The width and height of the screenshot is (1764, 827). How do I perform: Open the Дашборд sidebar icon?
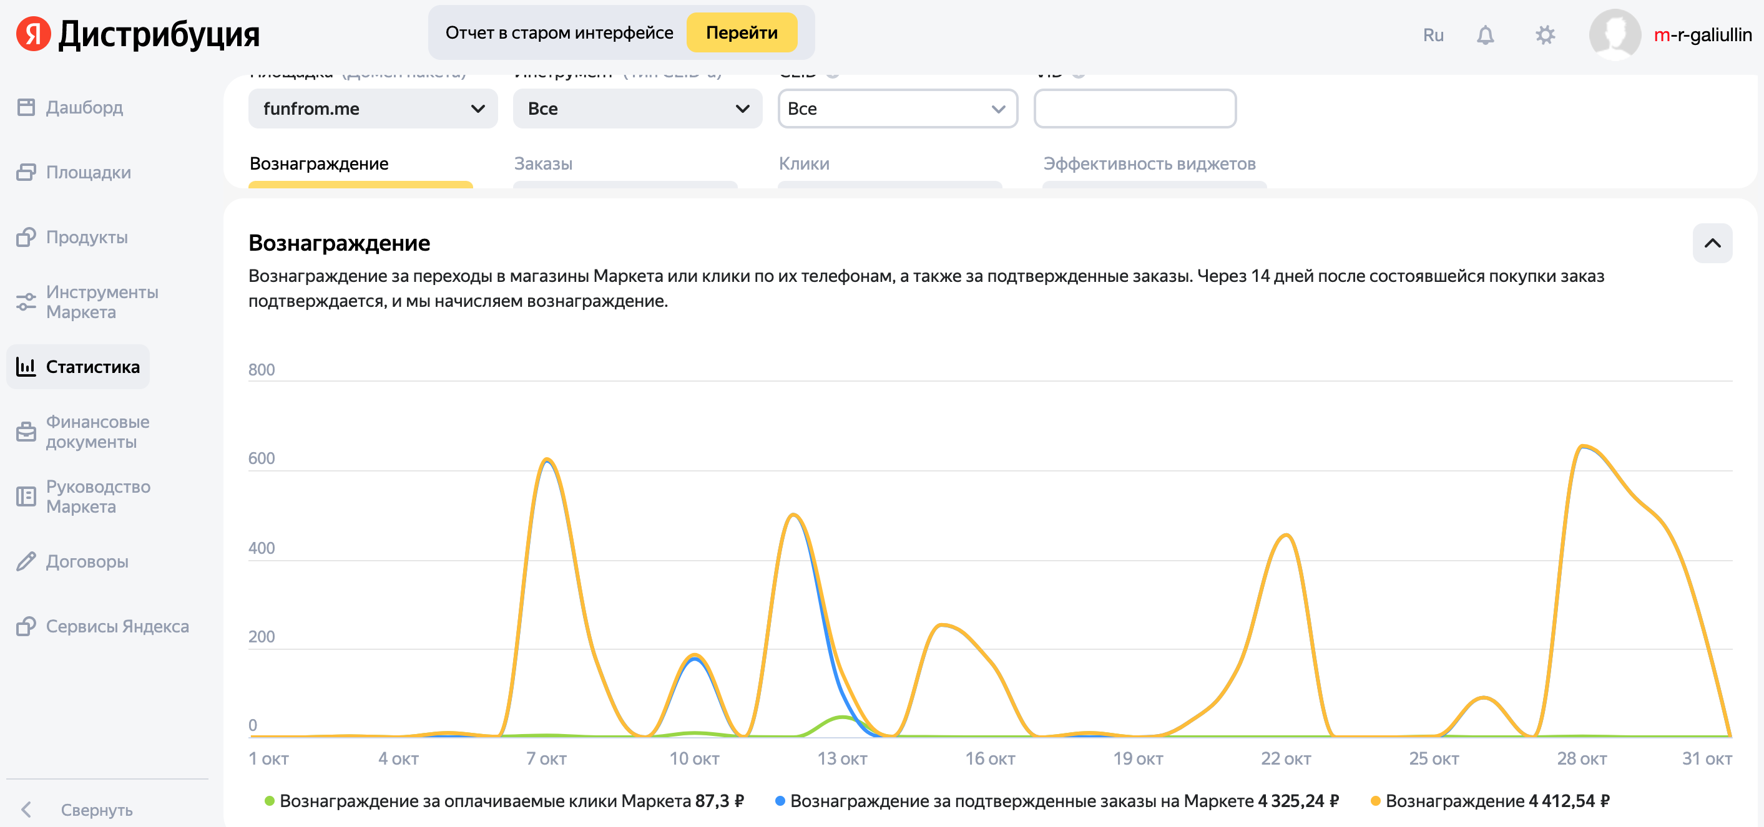click(26, 107)
